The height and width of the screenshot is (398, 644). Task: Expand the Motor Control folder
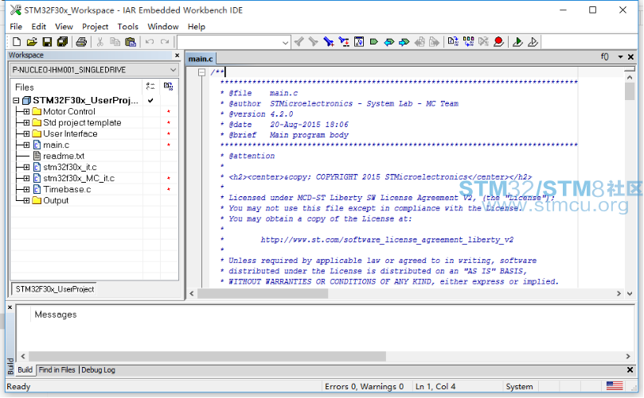click(x=26, y=112)
